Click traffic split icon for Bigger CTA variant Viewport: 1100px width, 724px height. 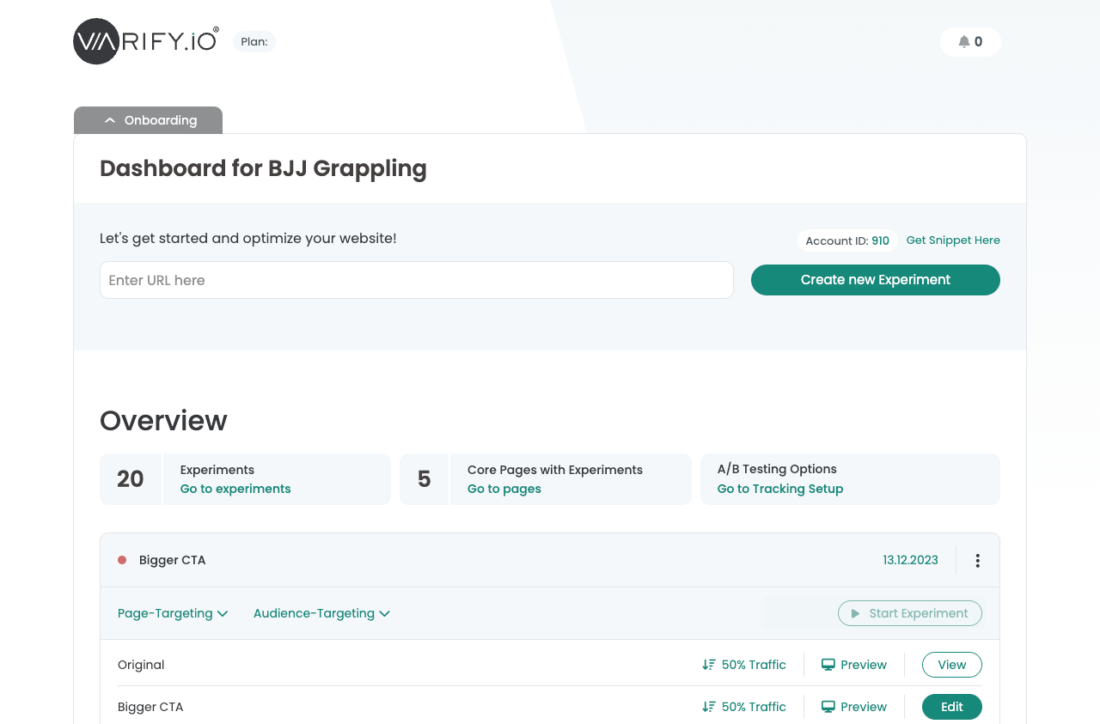click(x=709, y=707)
